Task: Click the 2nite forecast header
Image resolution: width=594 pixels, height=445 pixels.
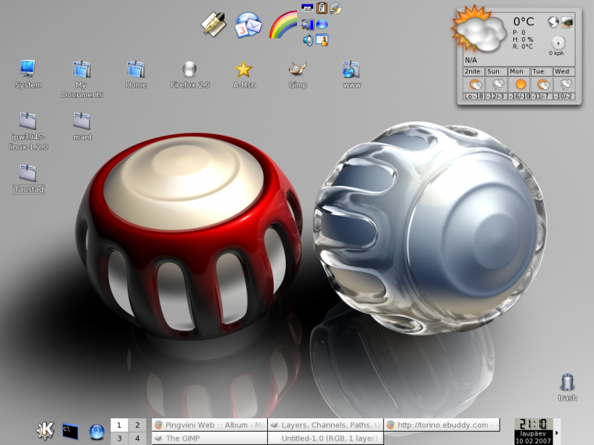Action: pyautogui.click(x=473, y=71)
